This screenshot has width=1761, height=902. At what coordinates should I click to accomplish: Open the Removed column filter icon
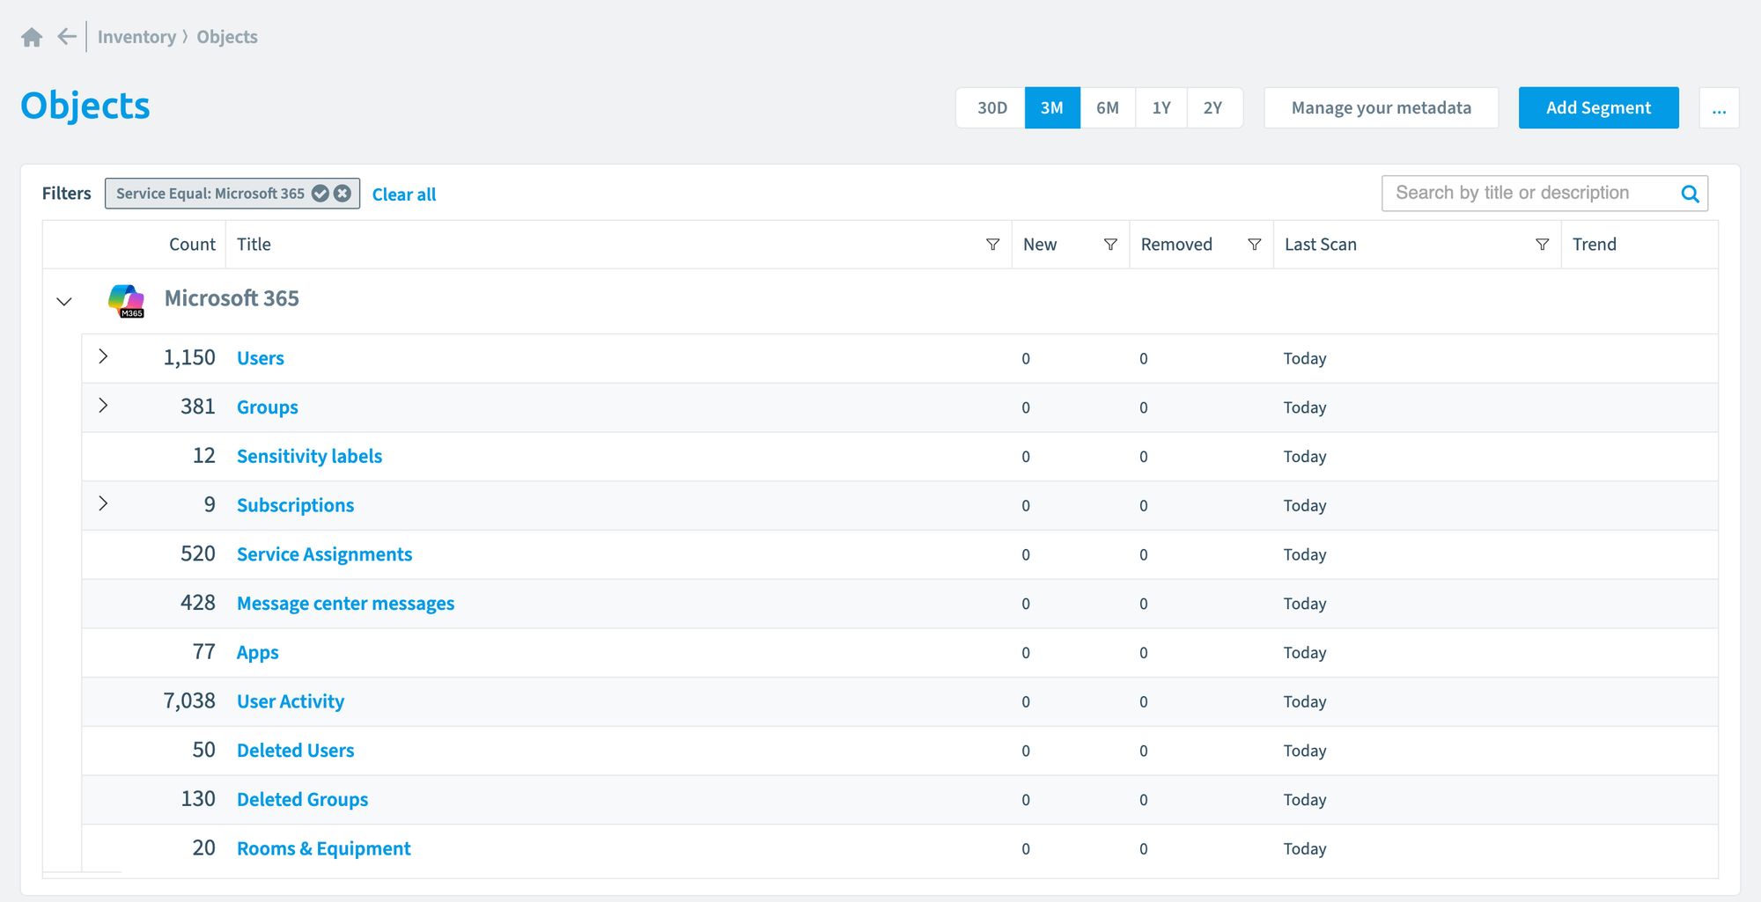tap(1255, 245)
